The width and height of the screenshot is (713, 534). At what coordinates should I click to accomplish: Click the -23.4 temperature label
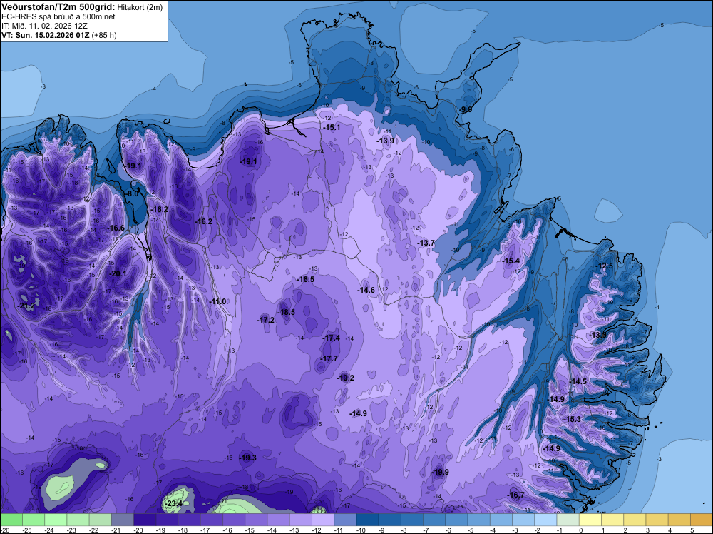[x=173, y=503]
